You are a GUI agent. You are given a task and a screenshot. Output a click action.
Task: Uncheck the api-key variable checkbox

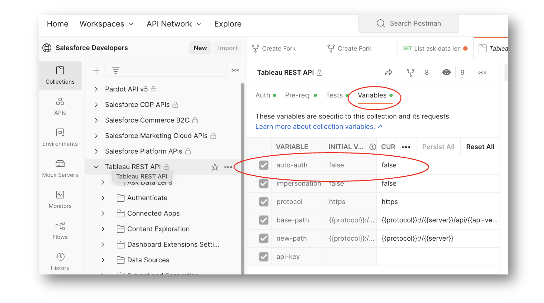pos(264,257)
